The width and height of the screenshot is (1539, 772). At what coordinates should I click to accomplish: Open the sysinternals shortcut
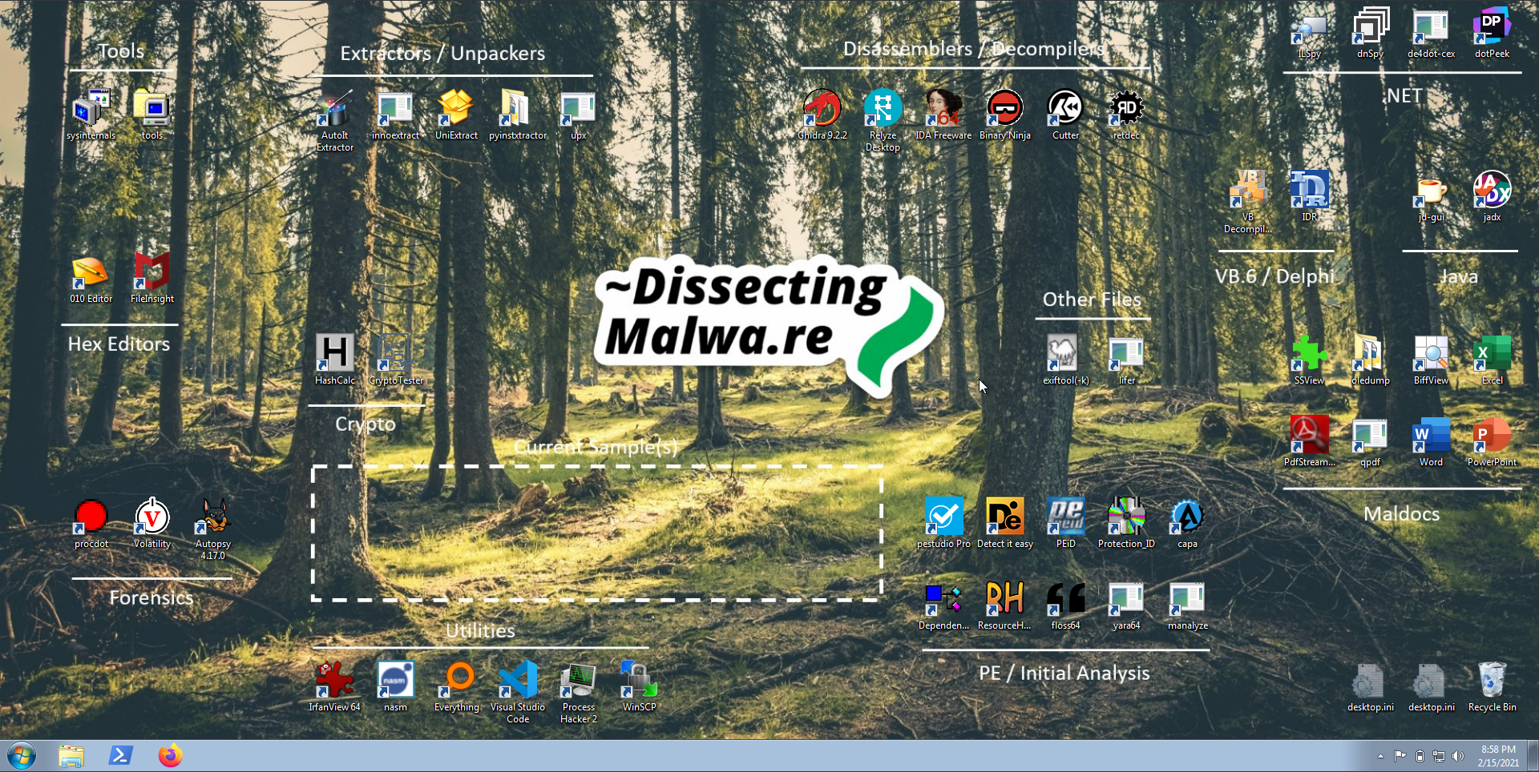pyautogui.click(x=91, y=115)
